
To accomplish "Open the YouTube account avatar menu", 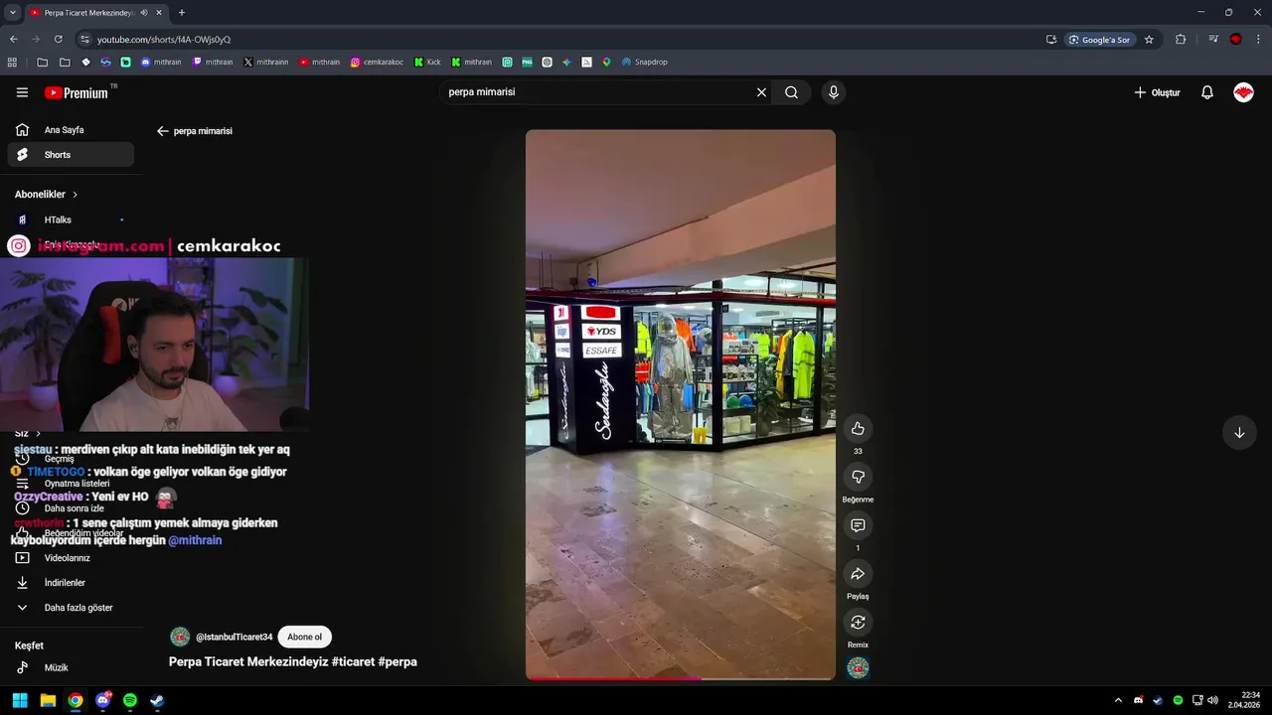I will pyautogui.click(x=1243, y=92).
